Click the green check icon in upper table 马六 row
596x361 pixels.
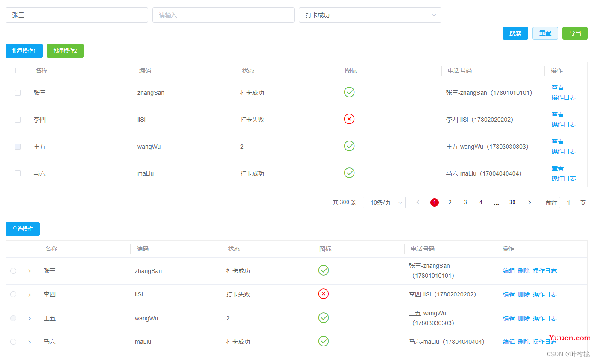(349, 173)
